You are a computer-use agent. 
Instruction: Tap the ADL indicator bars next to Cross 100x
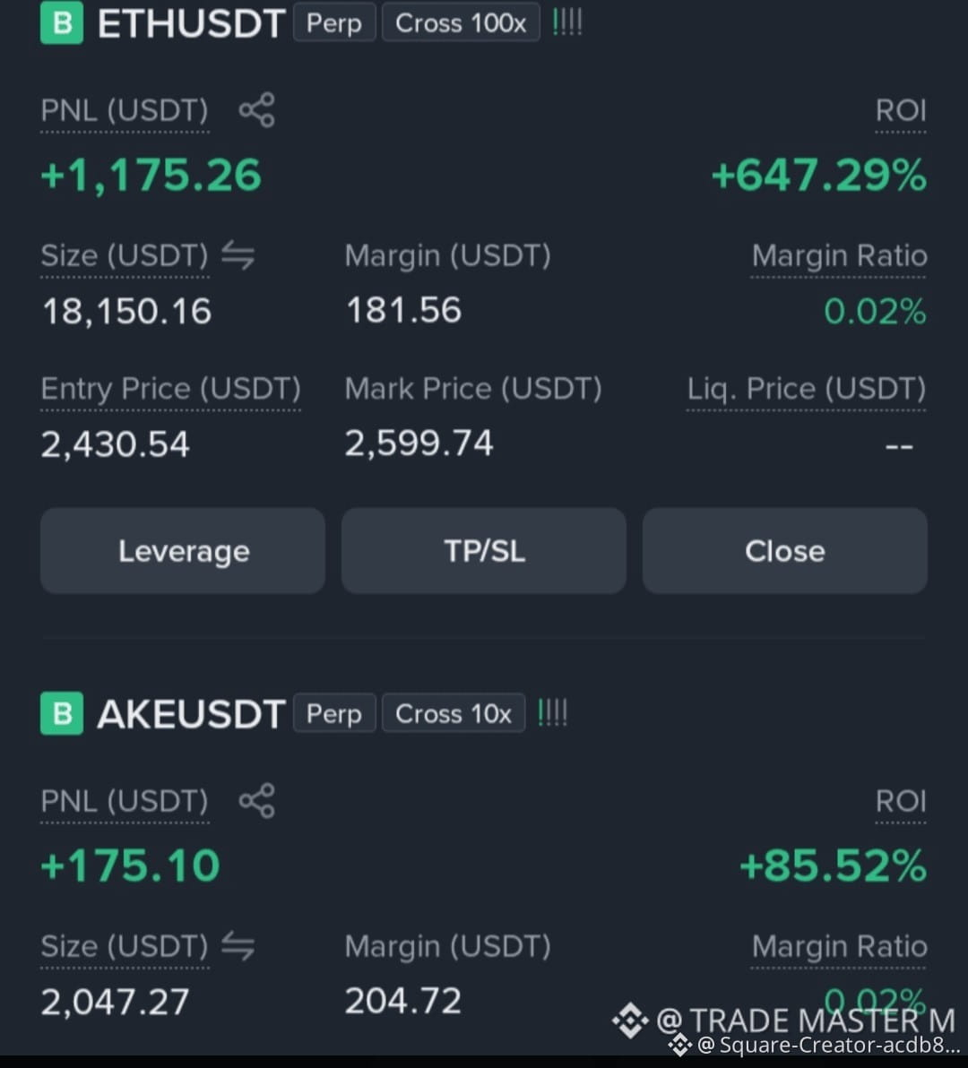566,23
